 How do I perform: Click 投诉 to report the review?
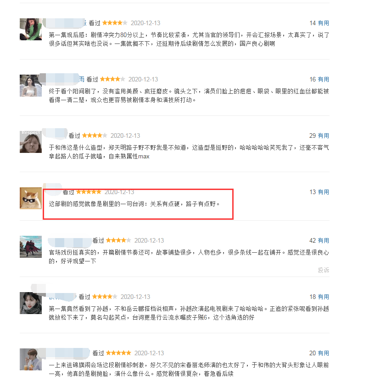pyautogui.click(x=324, y=270)
